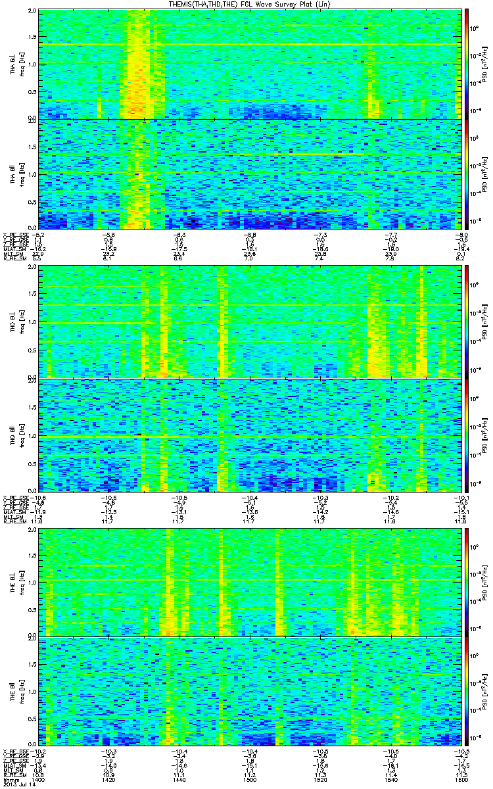The image size is (493, 789).
Task: Click the THD B∥ spectrogram panel
Action: 250,435
